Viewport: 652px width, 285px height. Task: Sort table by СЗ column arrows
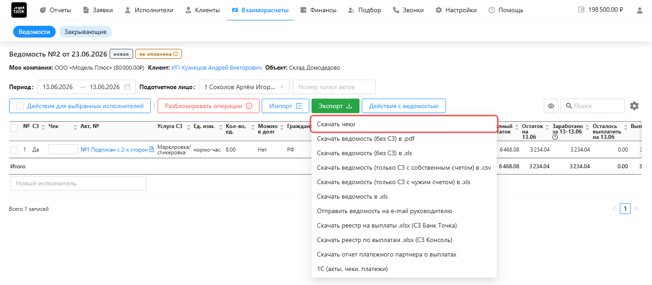coord(43,127)
